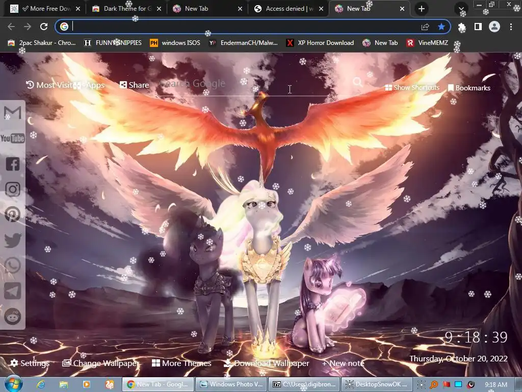Viewport: 522px width, 392px height.
Task: Open YouTube from the side panel
Action: tap(12, 138)
